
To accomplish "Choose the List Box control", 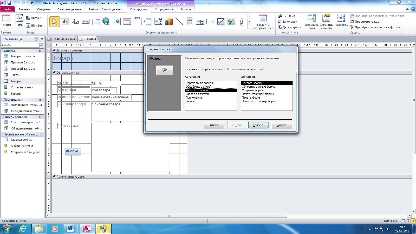I will [200, 22].
